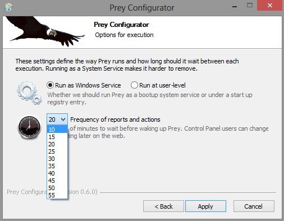The height and width of the screenshot is (221, 284).
Task: Select Run at user-level option
Action: pos(158,85)
